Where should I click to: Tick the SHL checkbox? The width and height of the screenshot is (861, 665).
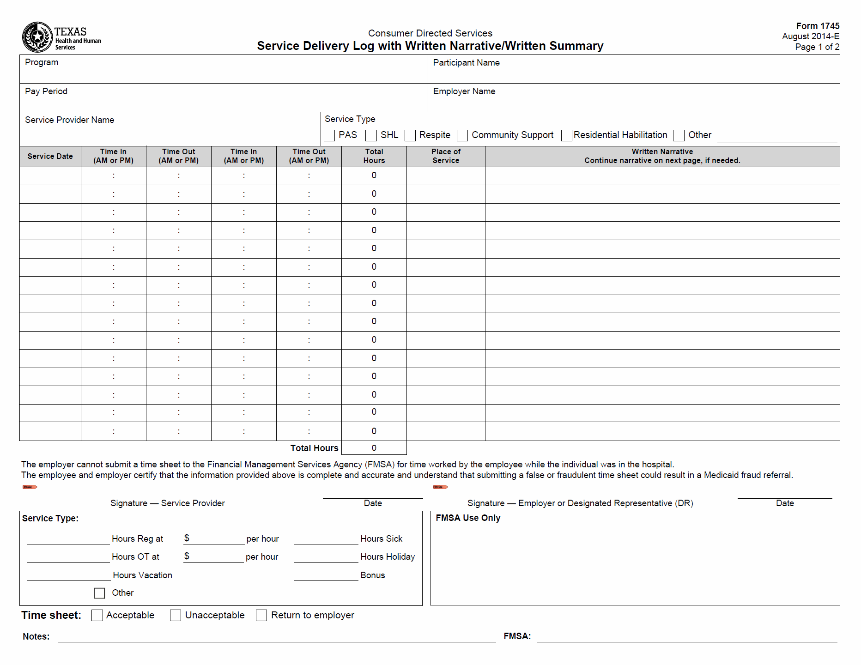tap(371, 135)
